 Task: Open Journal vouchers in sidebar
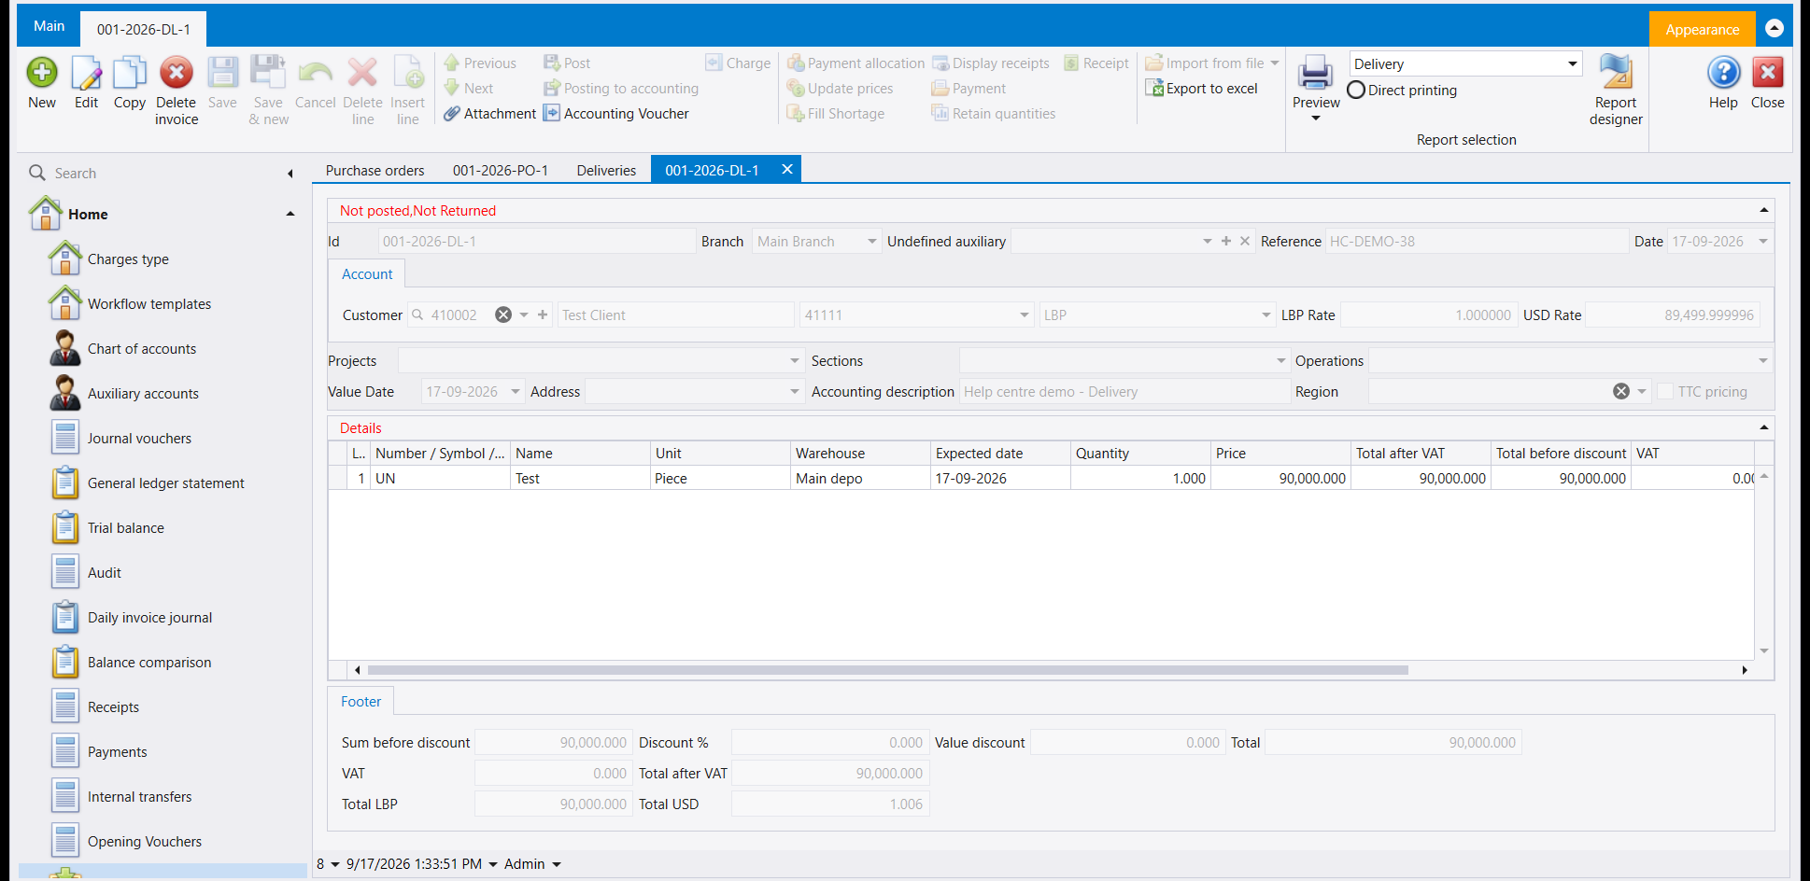pos(139,439)
